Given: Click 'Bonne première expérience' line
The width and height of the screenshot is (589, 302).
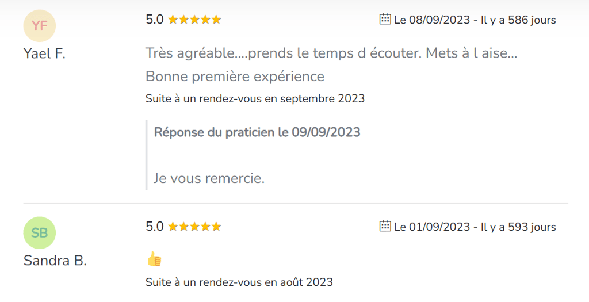Looking at the screenshot, I should pyautogui.click(x=235, y=76).
